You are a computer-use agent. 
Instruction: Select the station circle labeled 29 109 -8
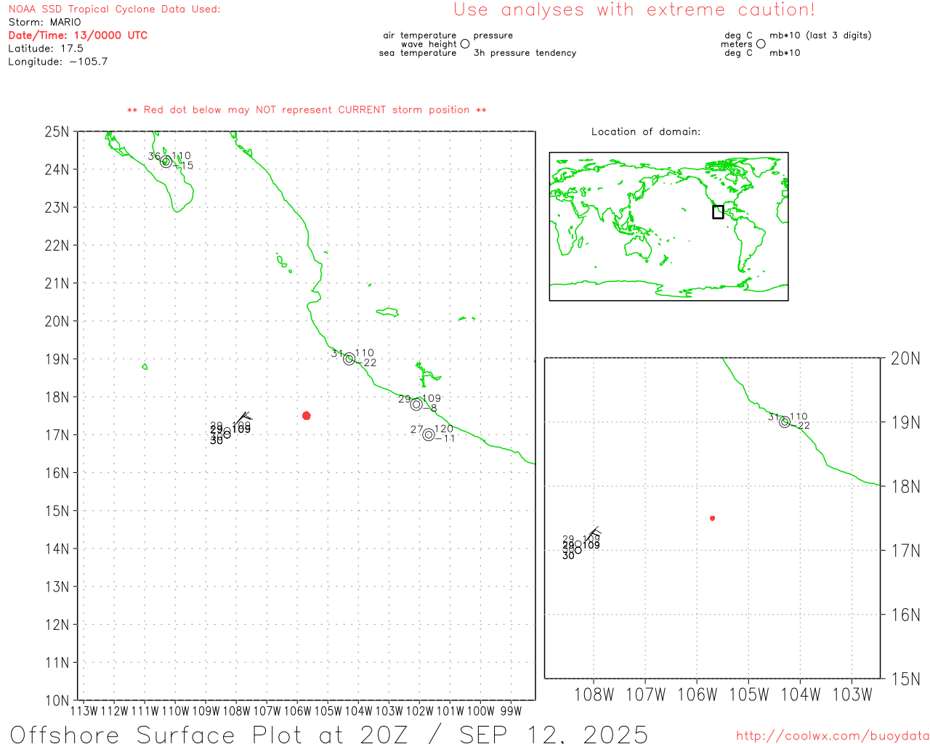click(416, 404)
